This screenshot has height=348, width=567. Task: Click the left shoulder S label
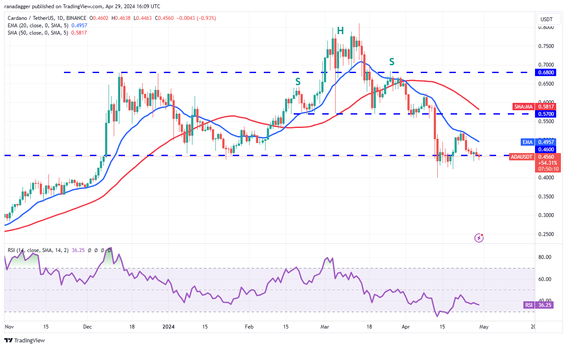coord(298,82)
